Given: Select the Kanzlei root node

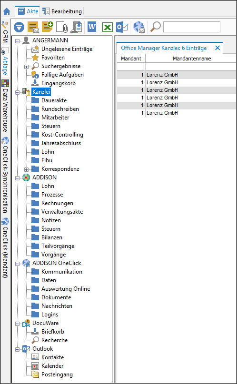Looking at the screenshot, I should pyautogui.click(x=41, y=92).
